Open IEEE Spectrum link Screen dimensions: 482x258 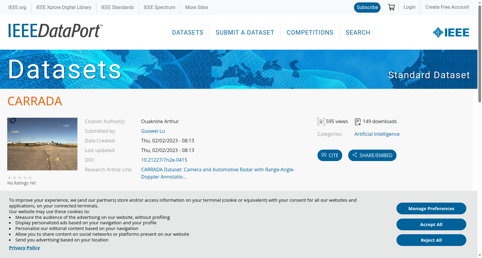tap(159, 7)
